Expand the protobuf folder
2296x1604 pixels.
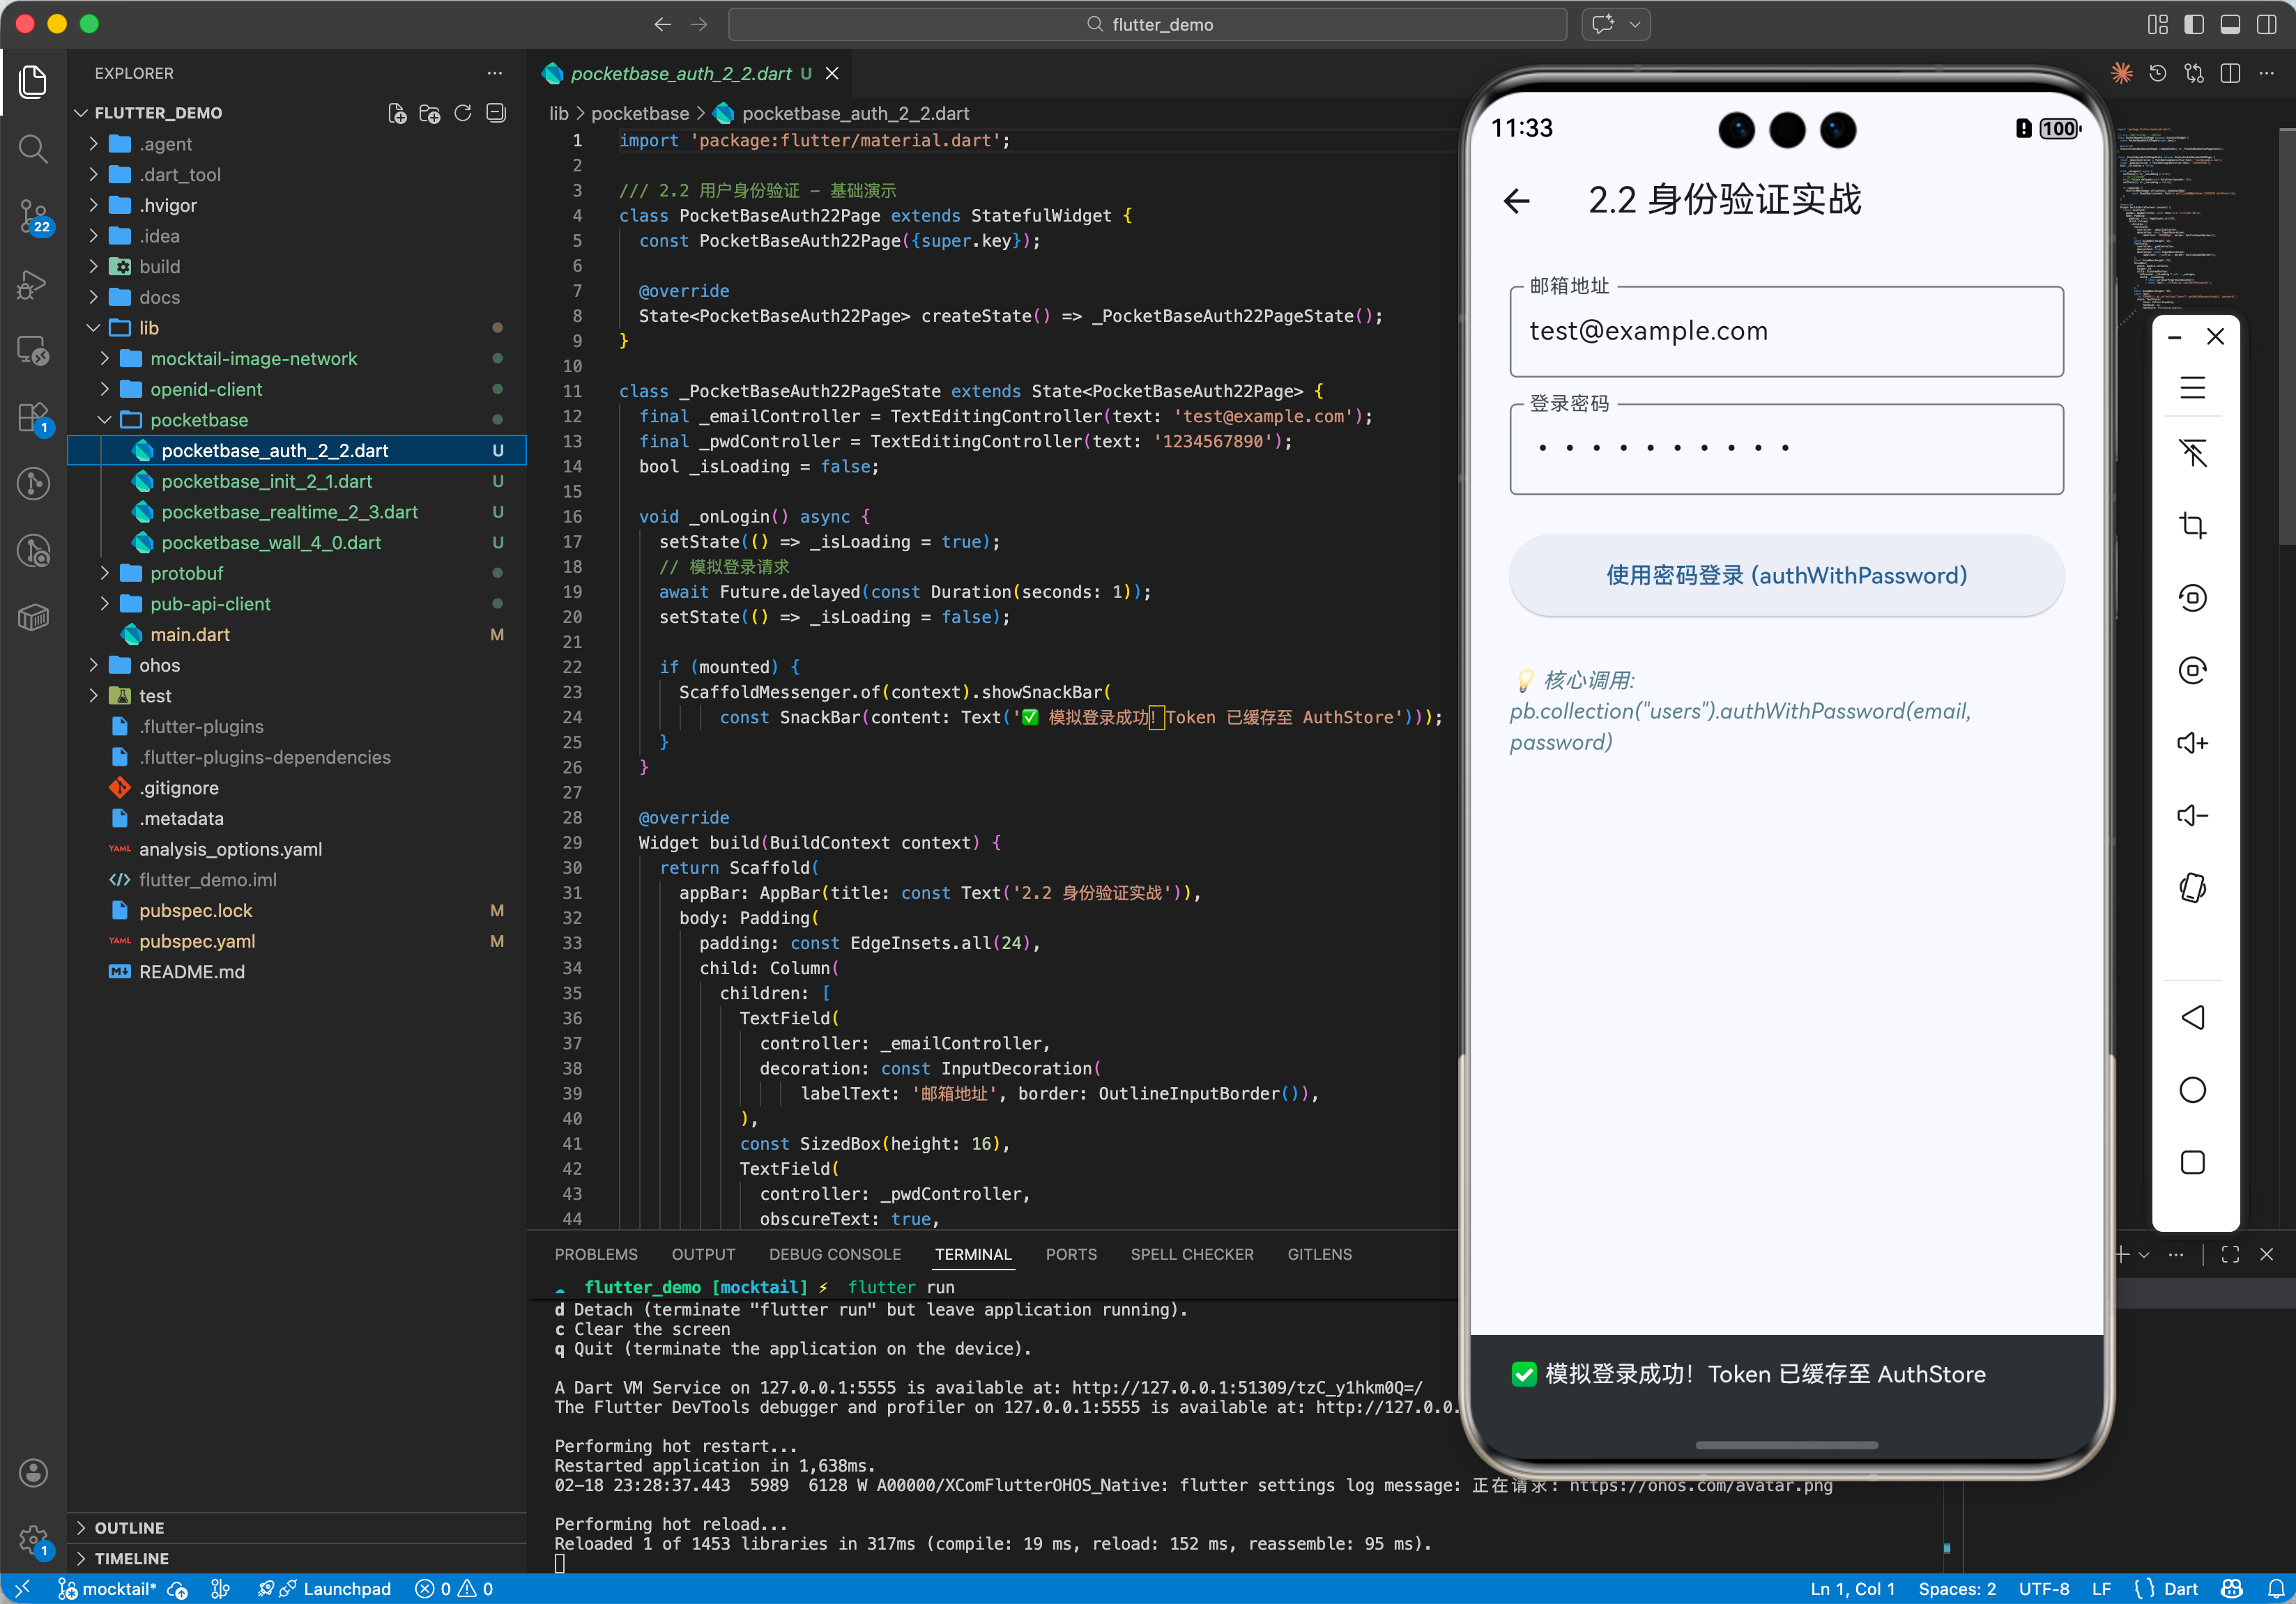(186, 573)
